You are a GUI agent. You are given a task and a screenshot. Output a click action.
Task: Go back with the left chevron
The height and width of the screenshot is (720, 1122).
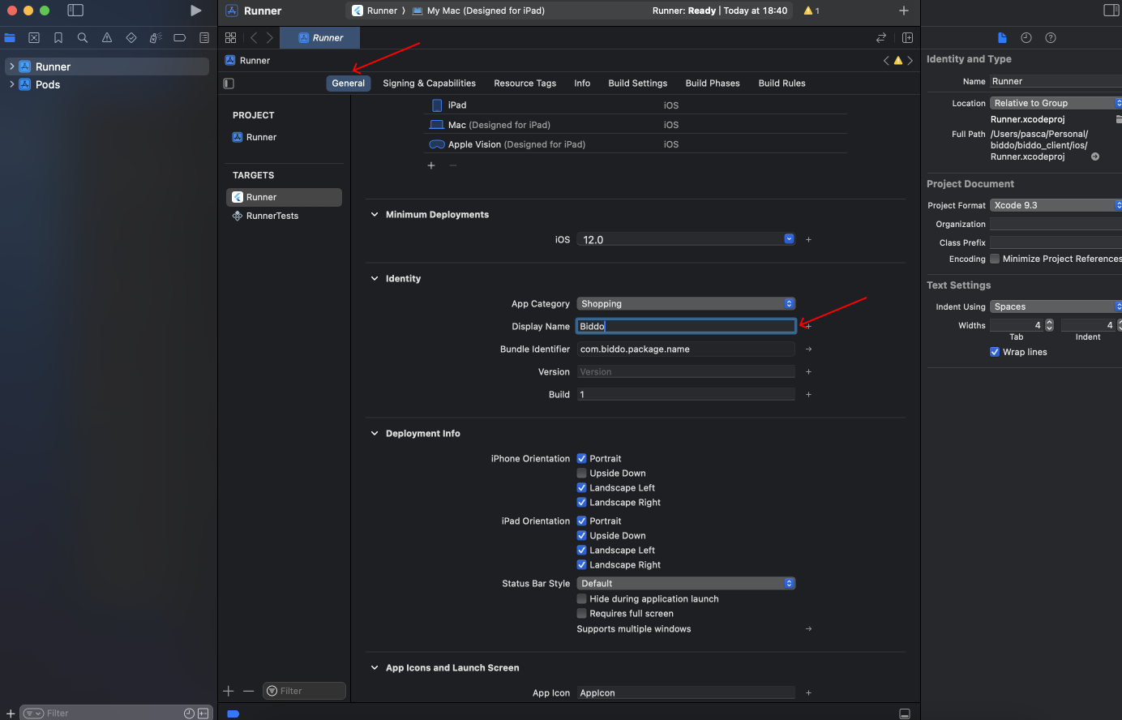(x=254, y=38)
